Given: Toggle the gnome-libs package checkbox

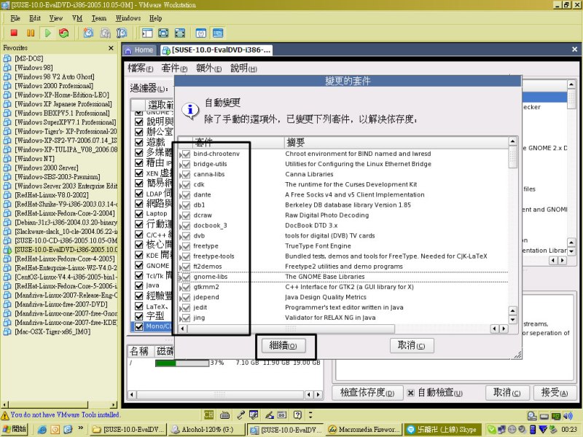Looking at the screenshot, I should coord(186,277).
